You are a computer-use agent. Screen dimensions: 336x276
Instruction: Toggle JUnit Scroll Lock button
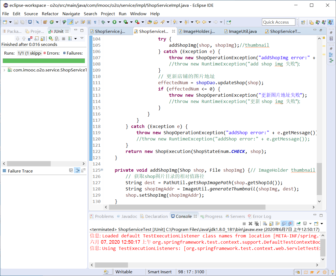click(43, 39)
